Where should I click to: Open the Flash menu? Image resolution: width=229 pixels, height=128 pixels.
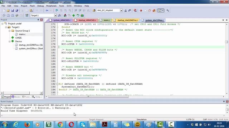[x=32, y=6]
